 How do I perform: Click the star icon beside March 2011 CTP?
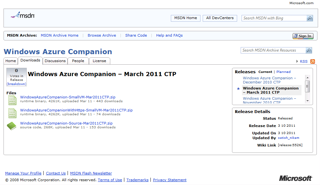click(238, 89)
